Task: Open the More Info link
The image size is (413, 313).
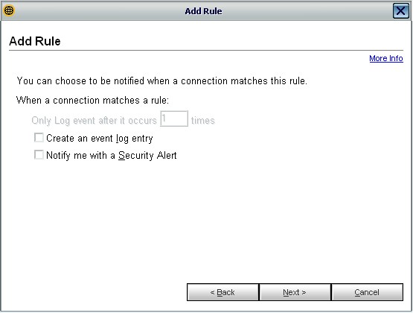Action: pos(386,58)
